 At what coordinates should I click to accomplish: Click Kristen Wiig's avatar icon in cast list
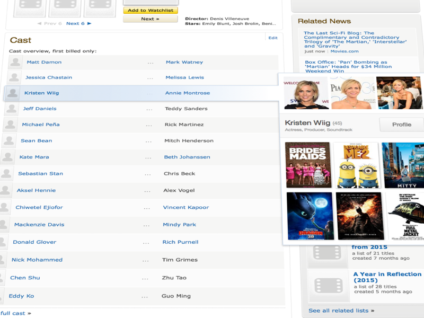coord(12,93)
